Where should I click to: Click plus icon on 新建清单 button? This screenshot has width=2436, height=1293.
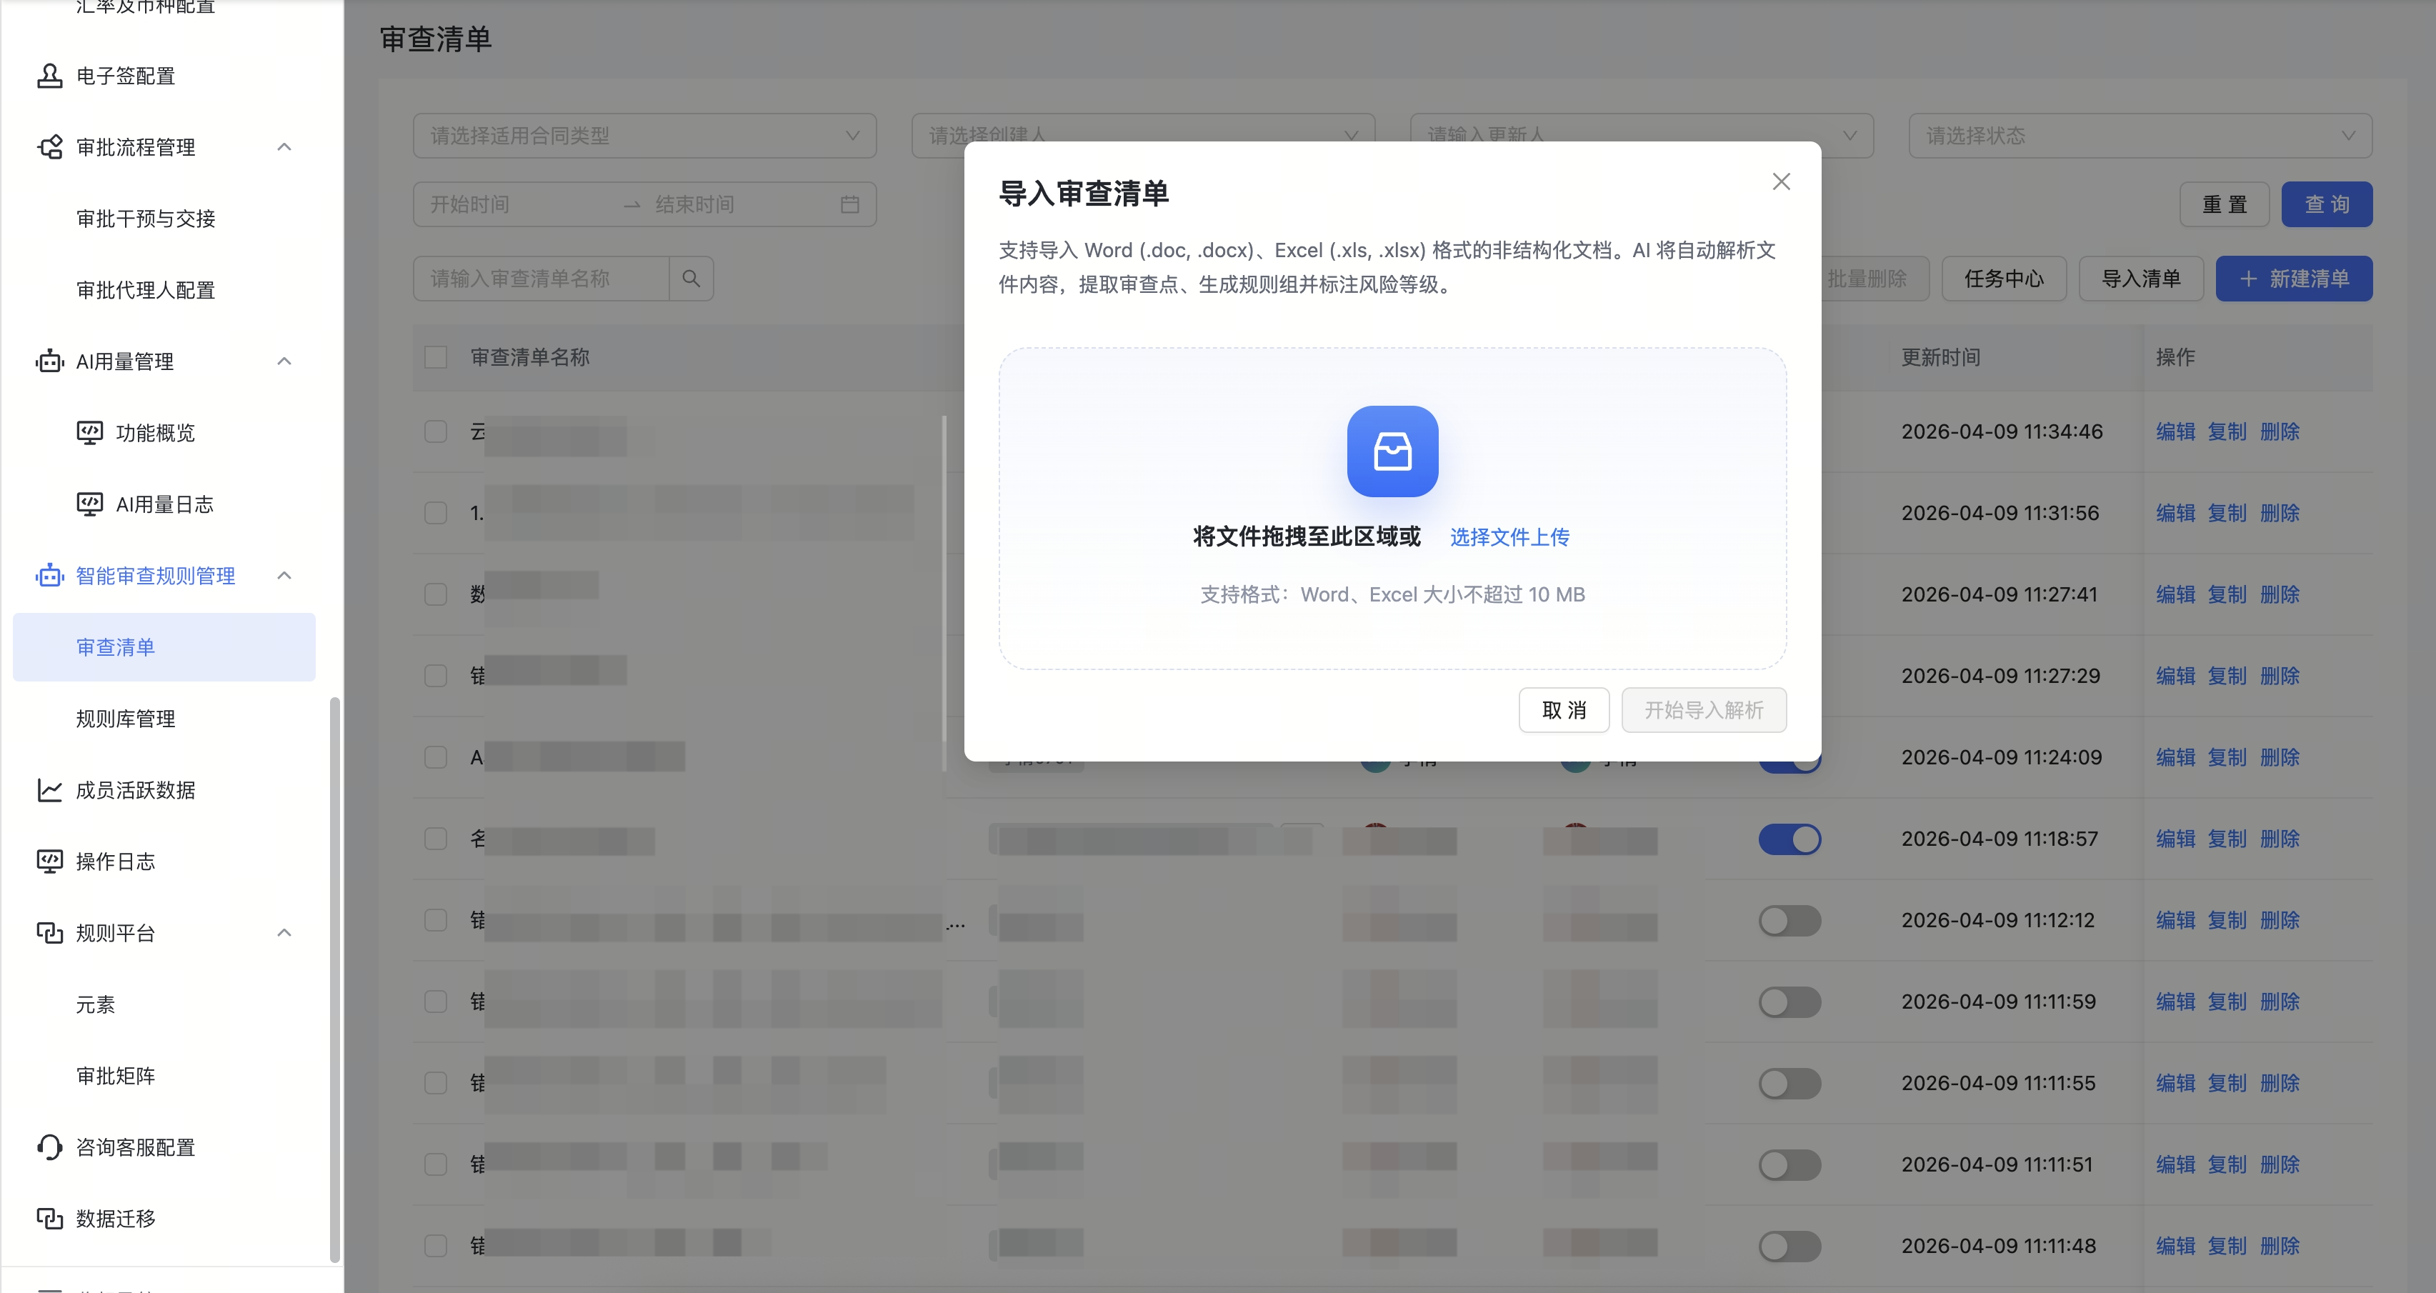pos(2248,279)
